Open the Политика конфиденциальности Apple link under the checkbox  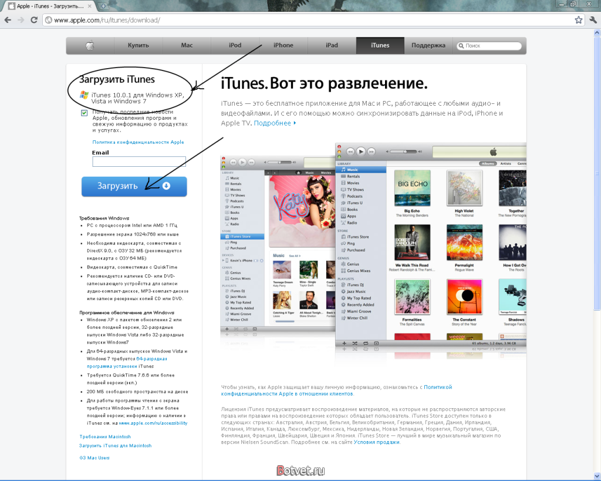138,142
